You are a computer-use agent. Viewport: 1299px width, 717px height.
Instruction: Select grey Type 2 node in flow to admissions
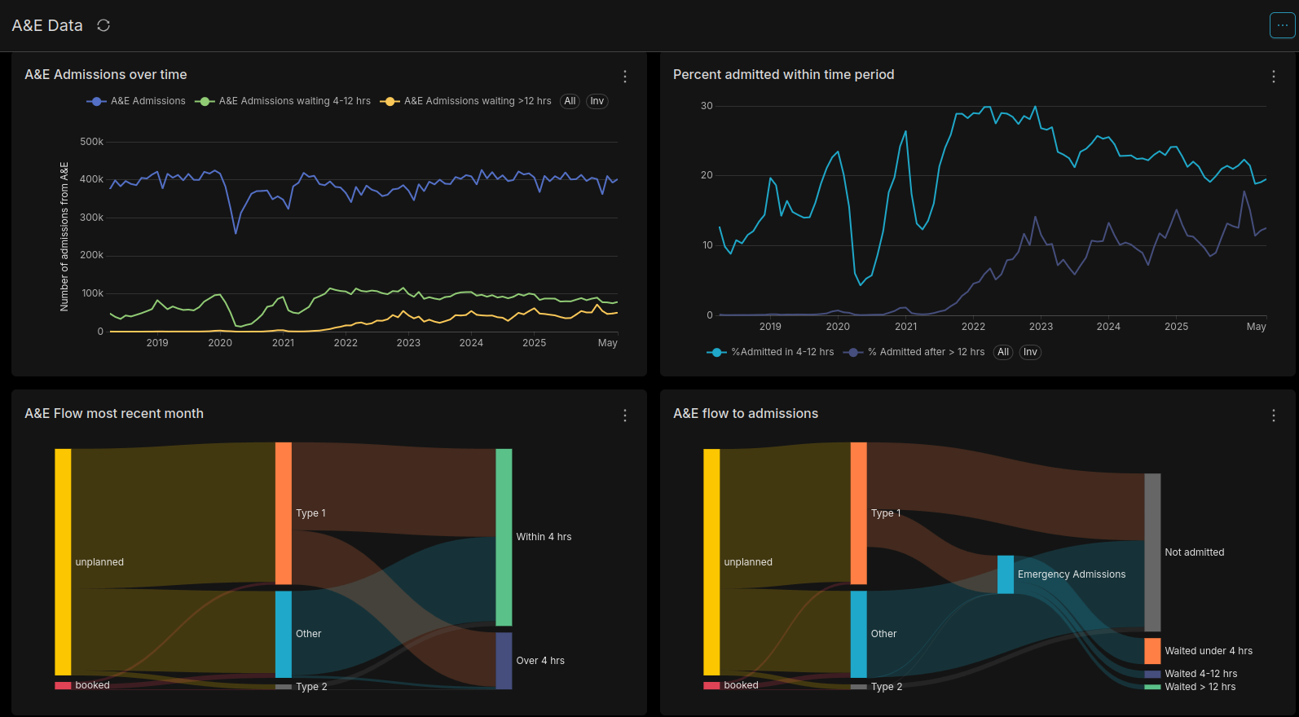858,687
